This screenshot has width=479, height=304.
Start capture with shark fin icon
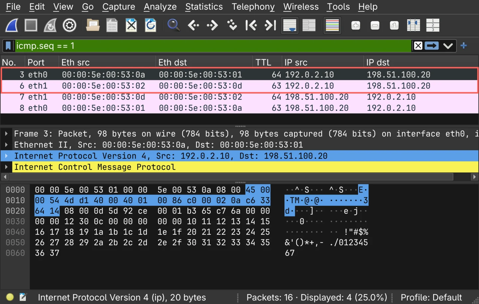coord(12,25)
